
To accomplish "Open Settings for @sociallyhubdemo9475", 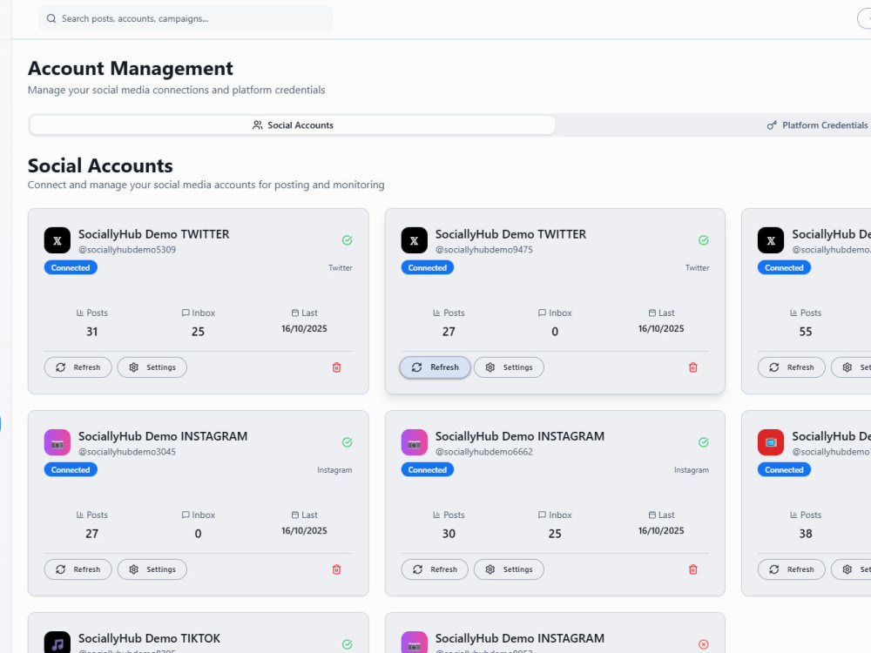I will pyautogui.click(x=509, y=367).
